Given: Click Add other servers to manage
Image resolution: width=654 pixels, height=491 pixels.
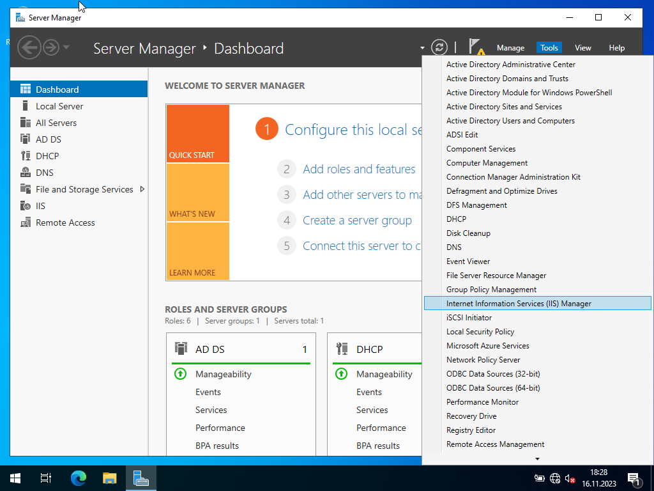Looking at the screenshot, I should pos(362,194).
